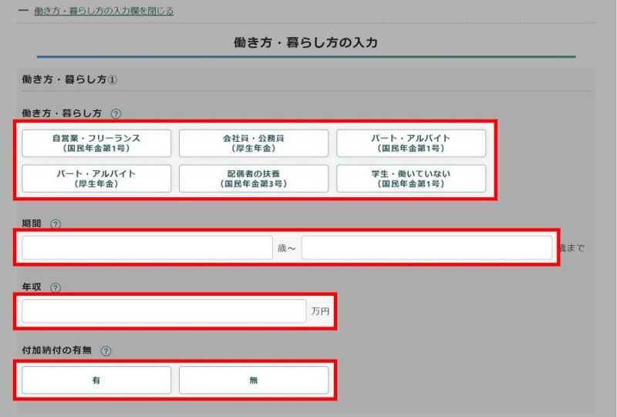
Task: Click the 万円 unit label
Action: click(x=320, y=311)
